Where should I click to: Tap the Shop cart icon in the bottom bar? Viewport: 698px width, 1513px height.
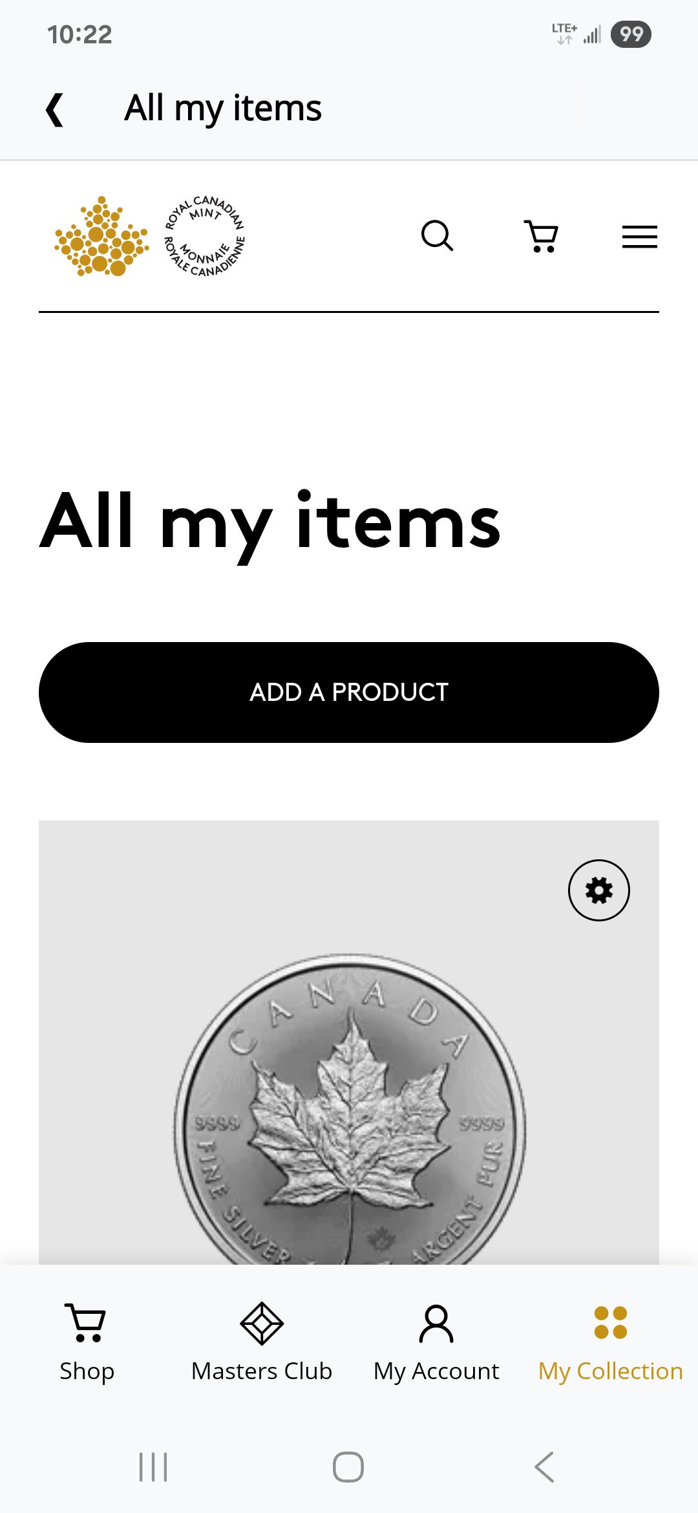coord(85,1322)
